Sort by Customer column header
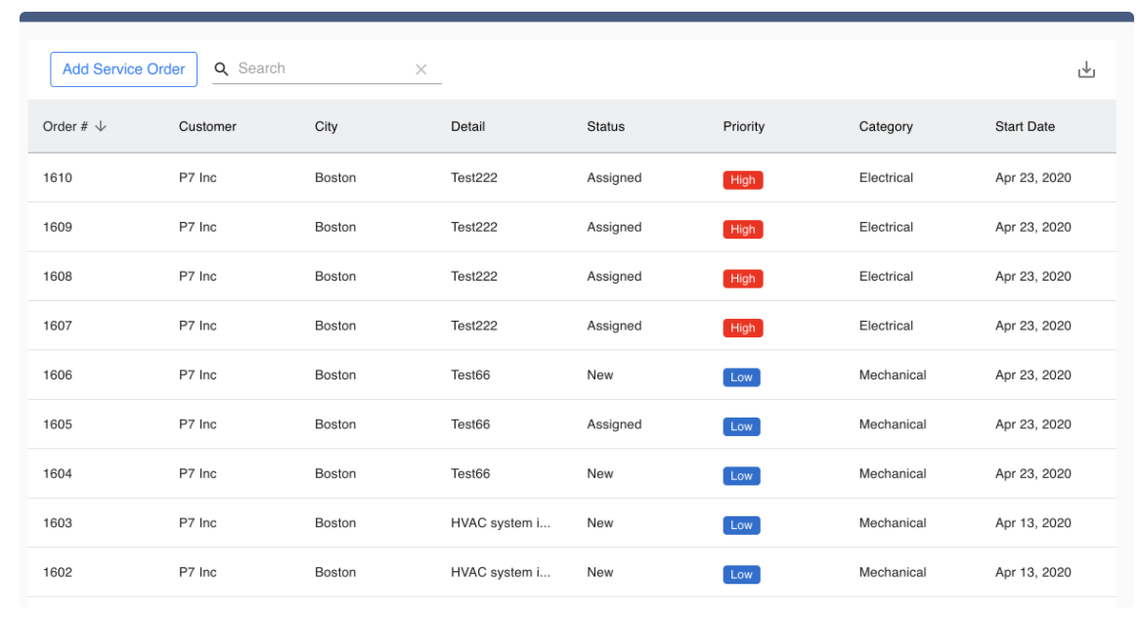 click(207, 126)
